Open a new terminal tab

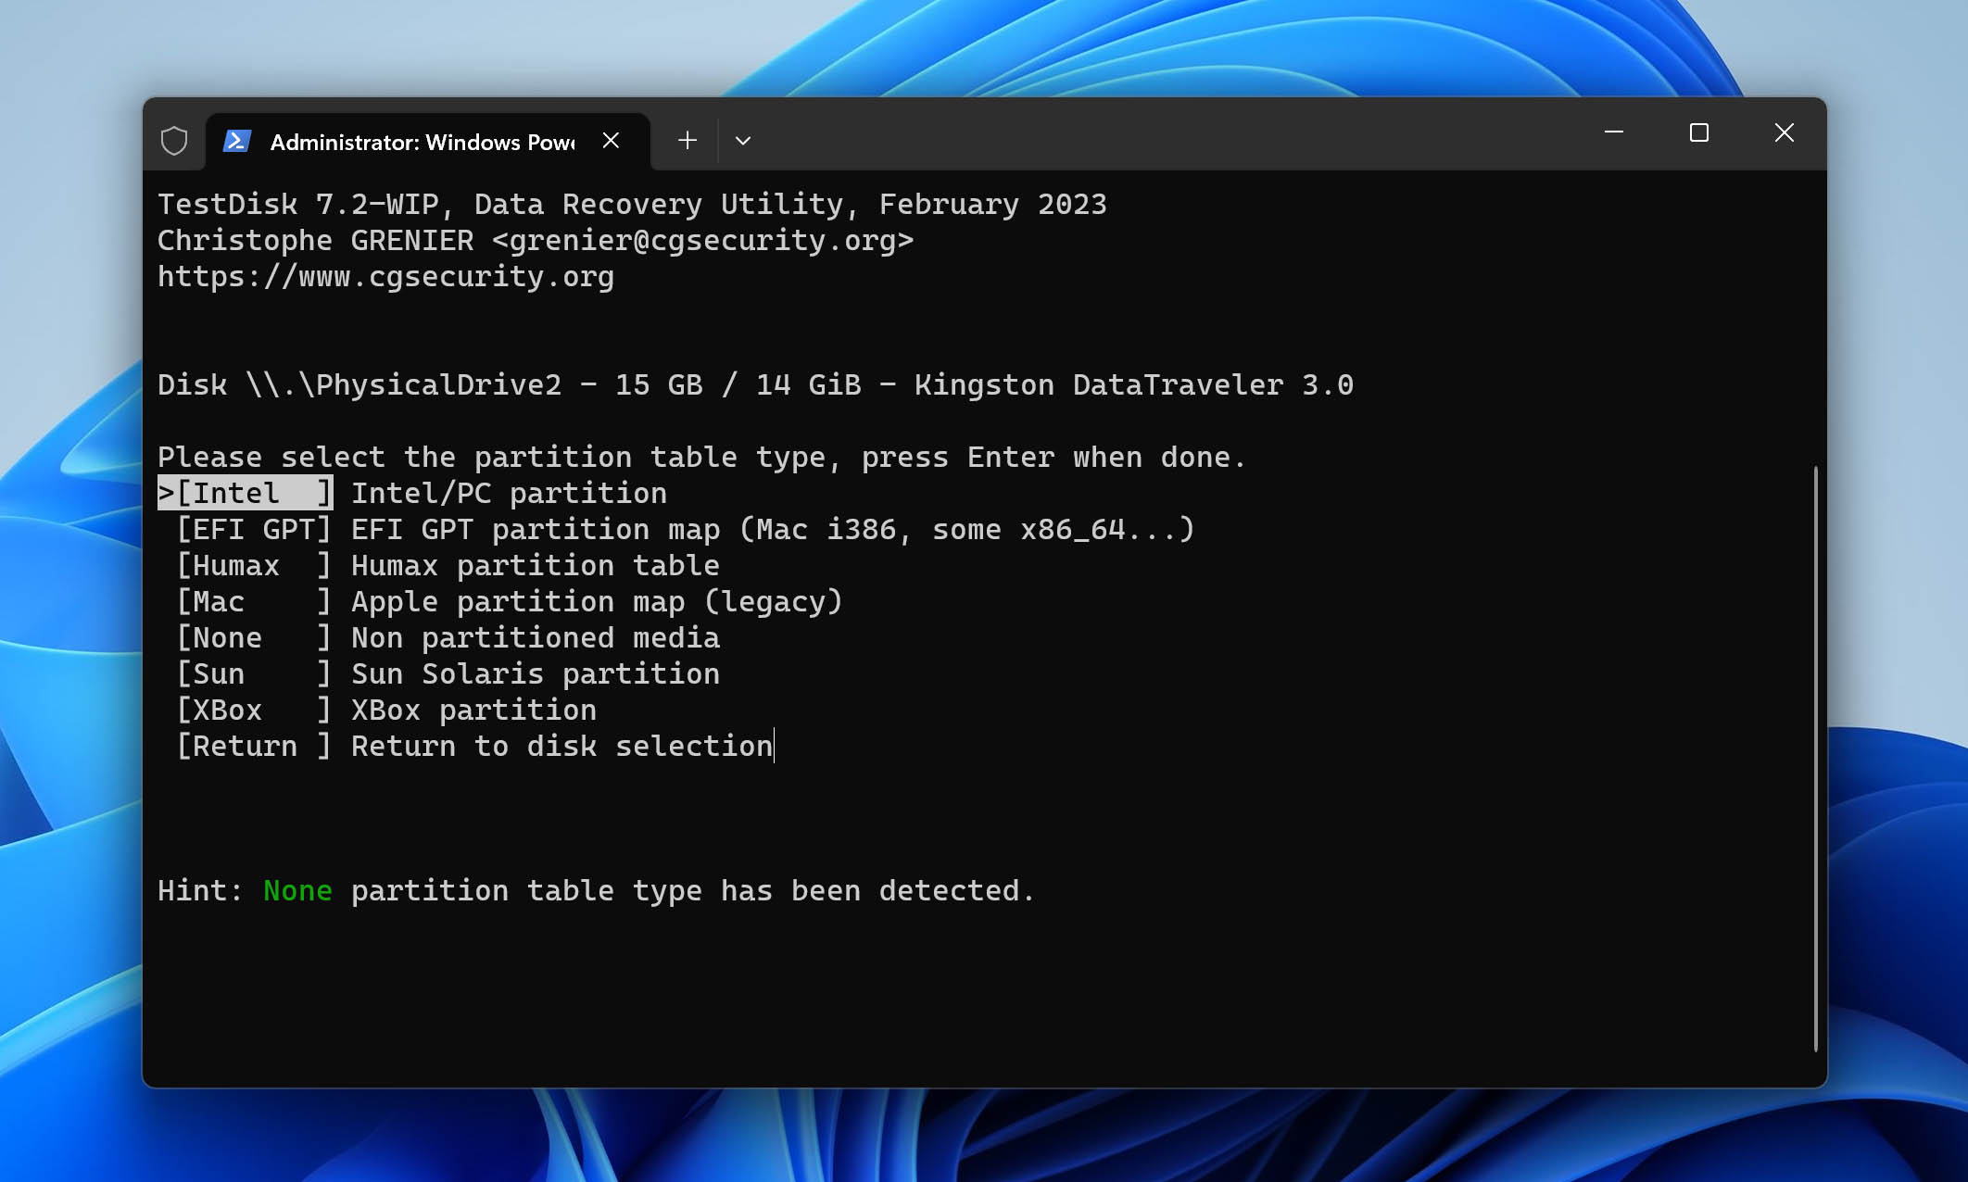pyautogui.click(x=687, y=141)
